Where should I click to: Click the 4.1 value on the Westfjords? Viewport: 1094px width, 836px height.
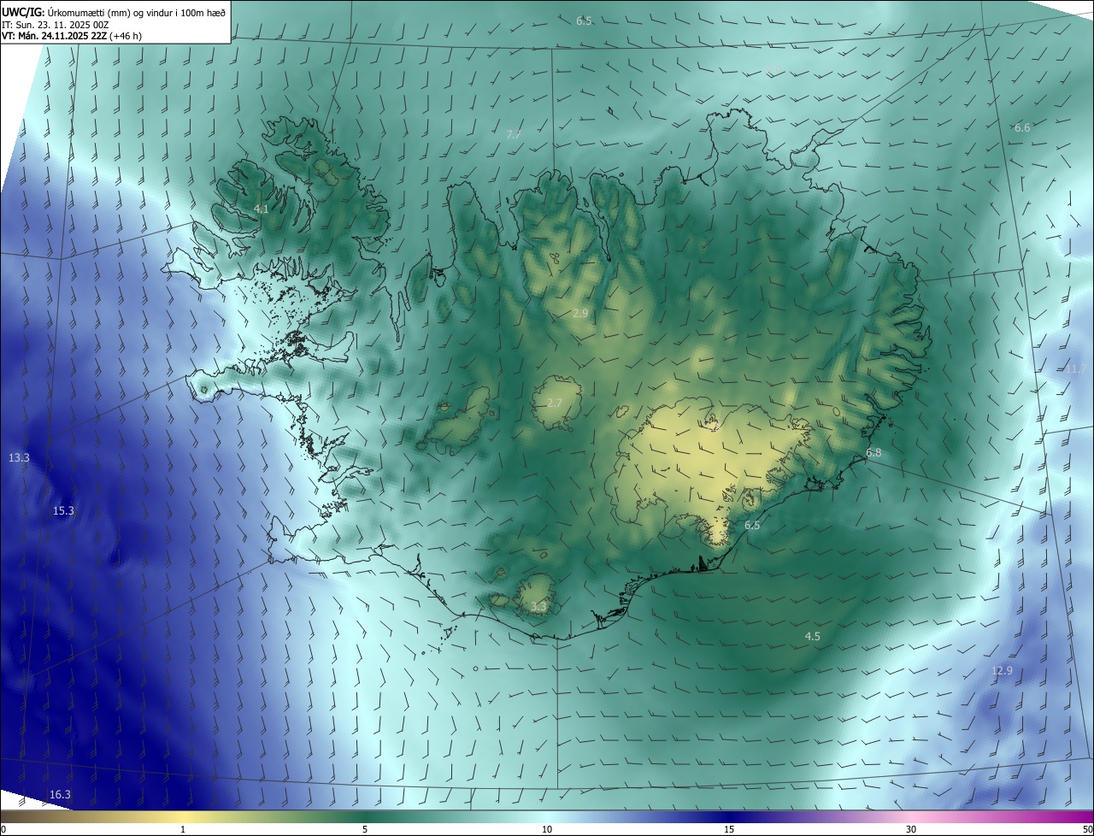(x=262, y=209)
